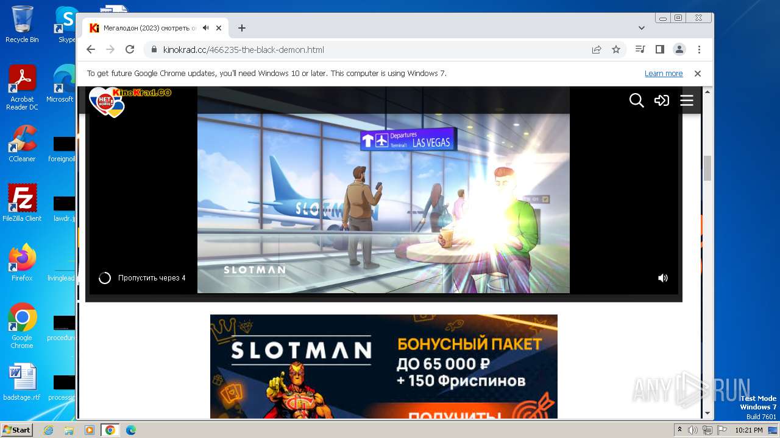Open the site login icon
Image resolution: width=780 pixels, height=438 pixels.
662,100
